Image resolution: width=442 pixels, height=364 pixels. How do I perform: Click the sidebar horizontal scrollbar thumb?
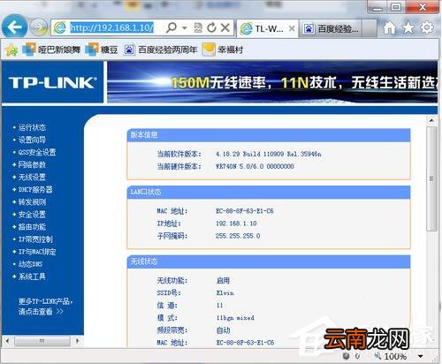(42, 341)
